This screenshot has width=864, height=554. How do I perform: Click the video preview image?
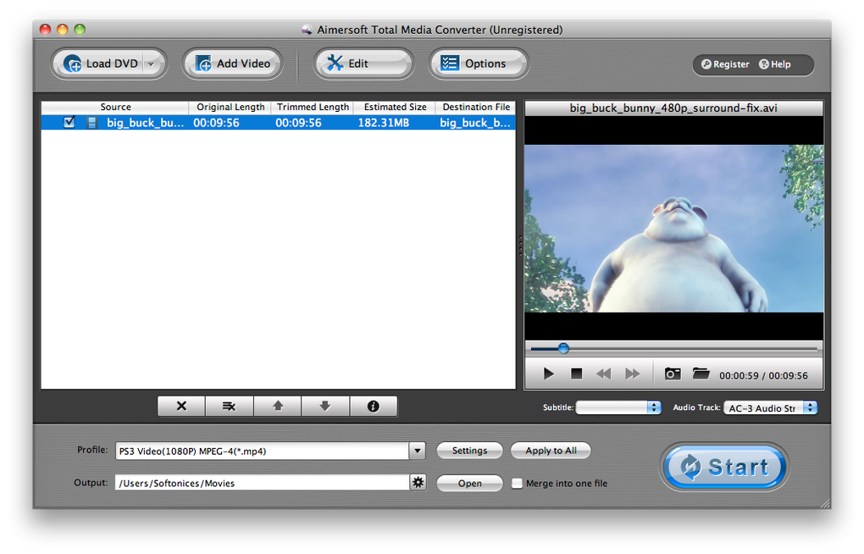click(674, 228)
